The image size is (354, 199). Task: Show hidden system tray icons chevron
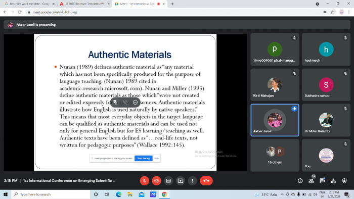coord(282,194)
